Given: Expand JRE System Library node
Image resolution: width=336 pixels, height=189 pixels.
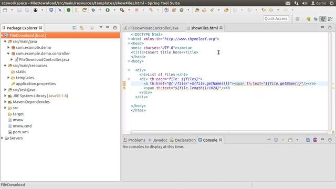Looking at the screenshot, I should pos(5,96).
